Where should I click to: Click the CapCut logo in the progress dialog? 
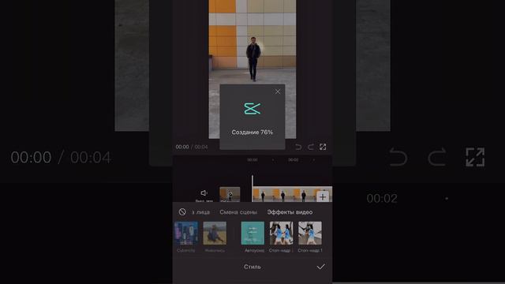click(x=252, y=109)
